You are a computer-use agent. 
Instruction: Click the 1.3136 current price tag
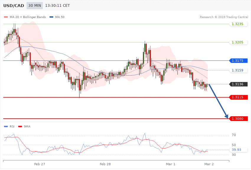239,84
